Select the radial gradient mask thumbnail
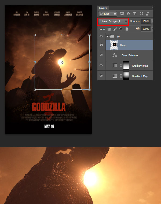Image resolution: width=161 pixels, height=204 pixels. 126,76
